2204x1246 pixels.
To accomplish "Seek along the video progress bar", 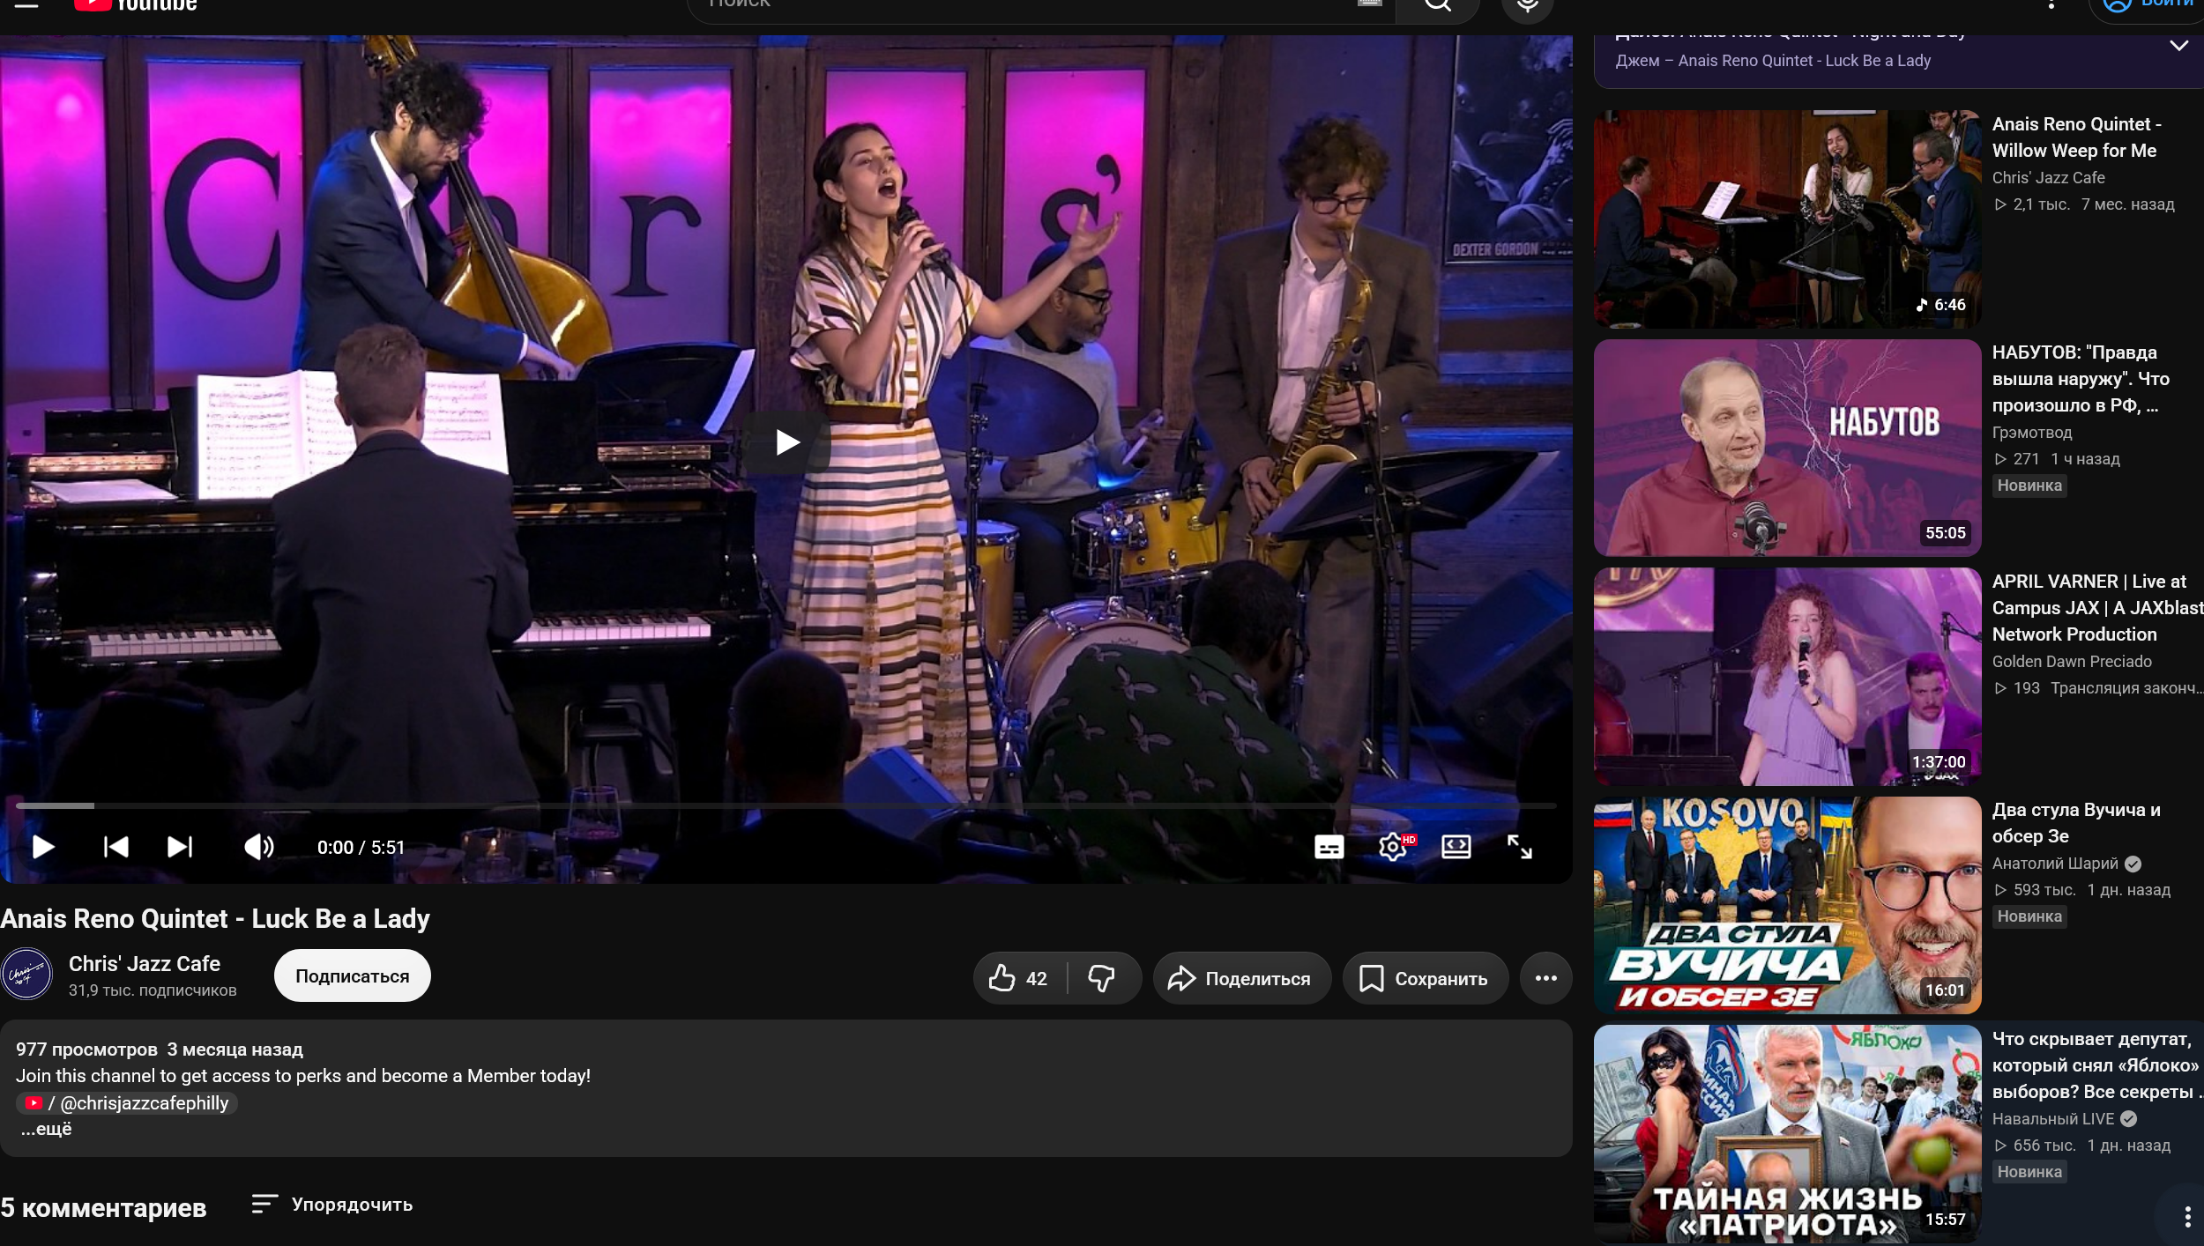I will pos(786,805).
